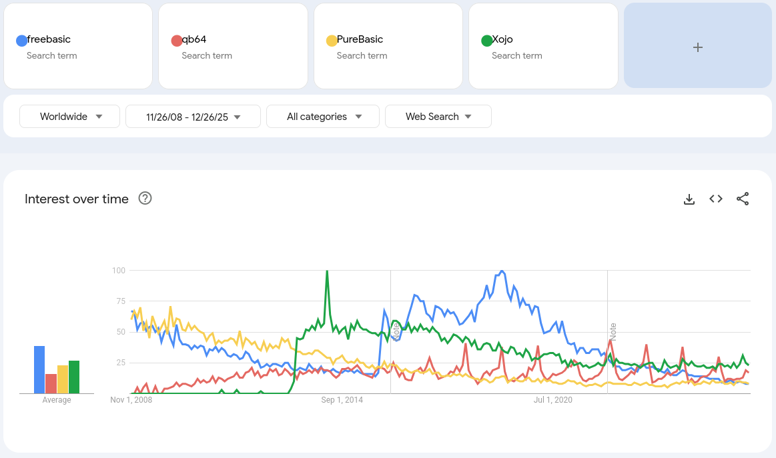Click the red qb64 color dot

coord(176,41)
